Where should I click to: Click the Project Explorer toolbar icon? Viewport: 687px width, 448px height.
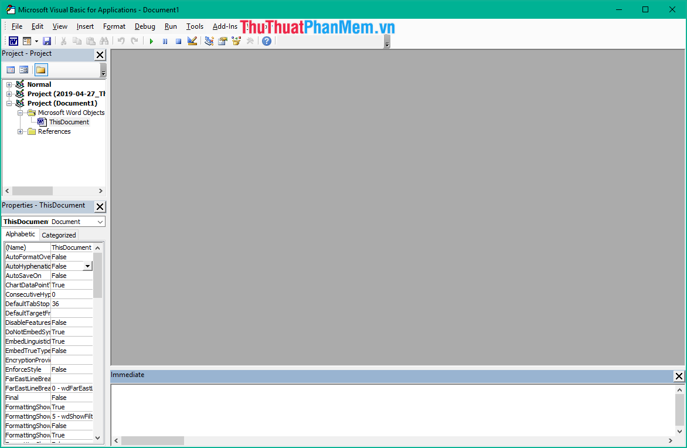coord(209,41)
